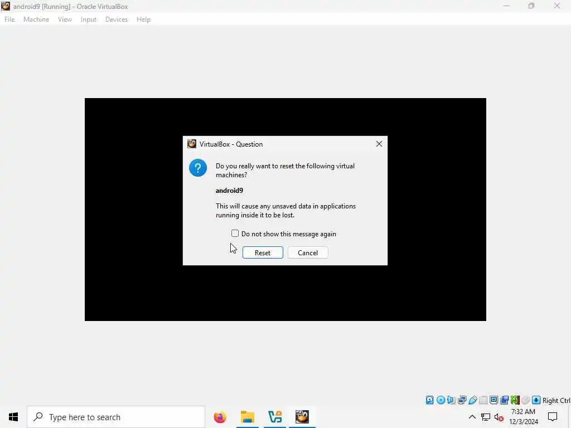Click the hard disk activity status icon
Screen dimensions: 571x428
(x=430, y=400)
